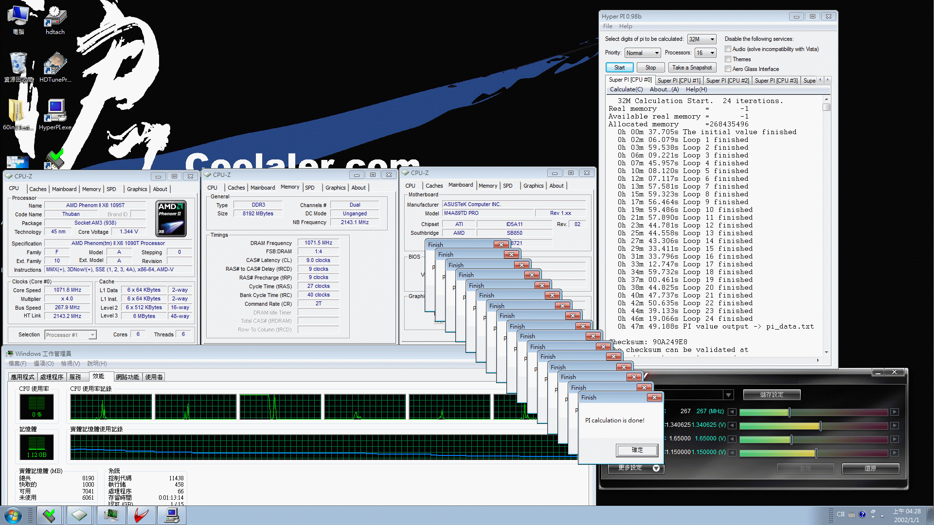Click the Super PI output vertical scrollbar
This screenshot has height=525, width=934.
coord(826,226)
